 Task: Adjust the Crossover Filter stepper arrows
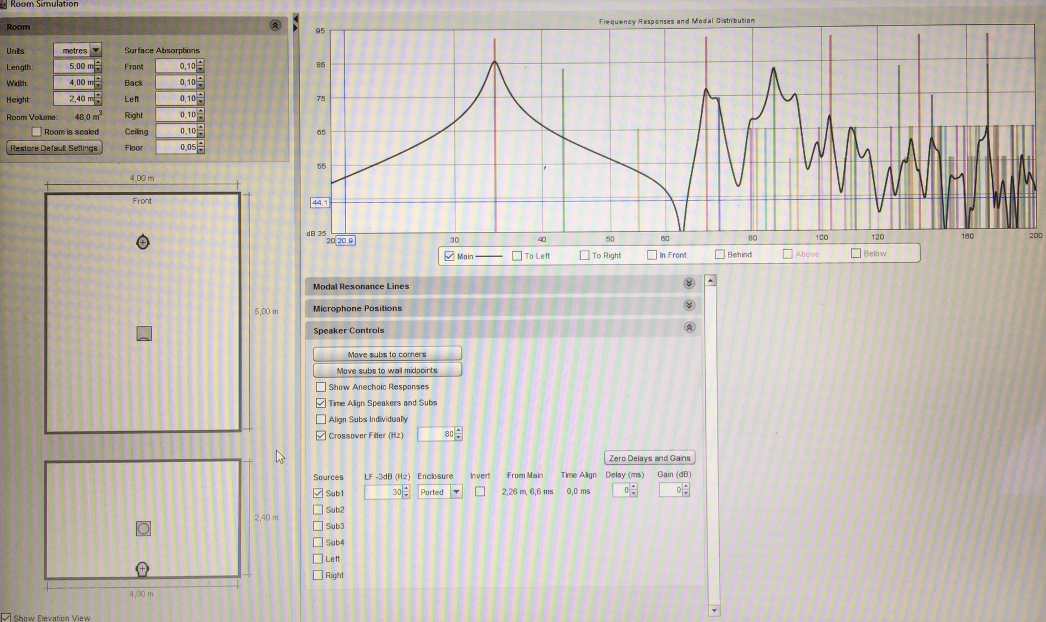click(458, 434)
